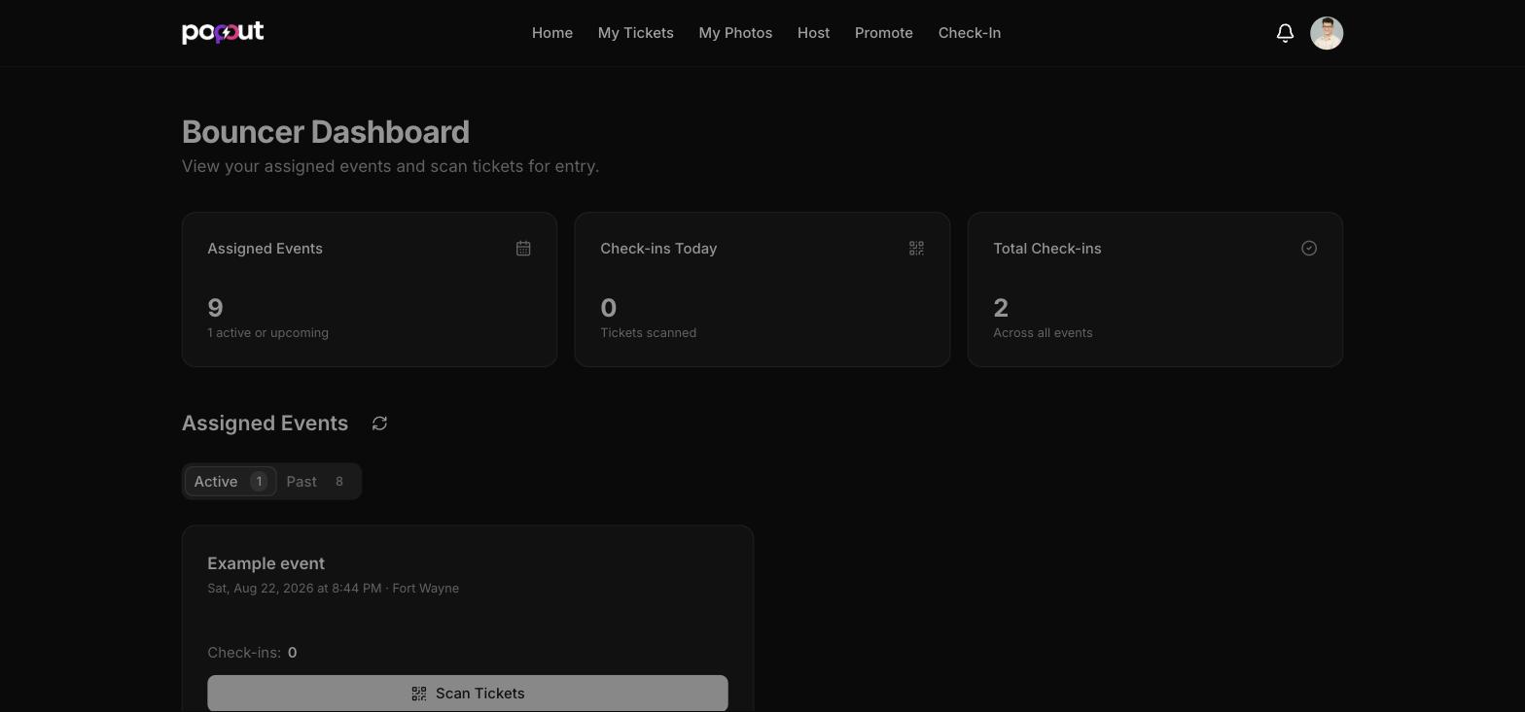Go to the Home page
This screenshot has width=1525, height=712.
[x=552, y=33]
